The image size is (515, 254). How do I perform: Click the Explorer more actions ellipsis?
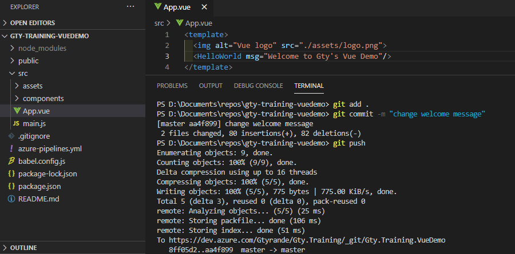click(x=130, y=6)
